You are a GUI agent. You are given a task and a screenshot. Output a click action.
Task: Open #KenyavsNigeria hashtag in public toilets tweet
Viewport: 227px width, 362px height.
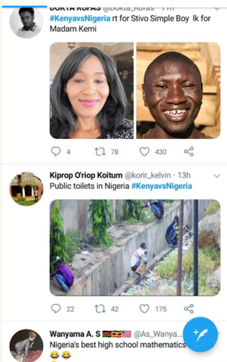tap(161, 186)
